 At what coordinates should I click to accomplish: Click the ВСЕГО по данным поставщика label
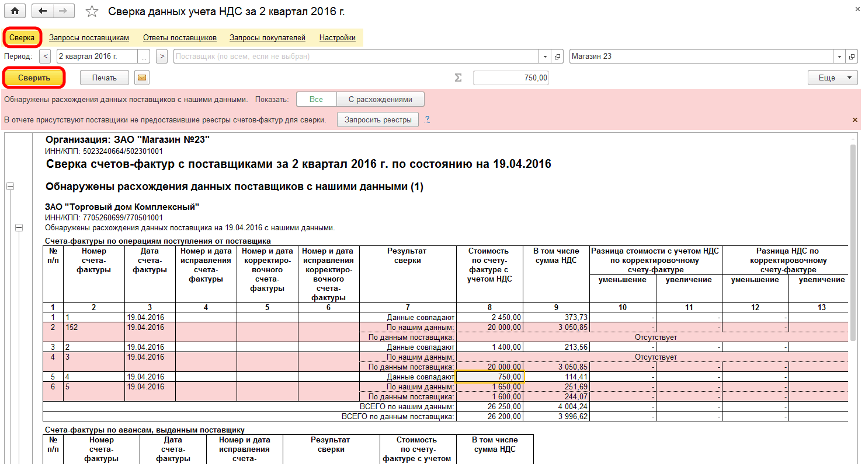click(398, 416)
